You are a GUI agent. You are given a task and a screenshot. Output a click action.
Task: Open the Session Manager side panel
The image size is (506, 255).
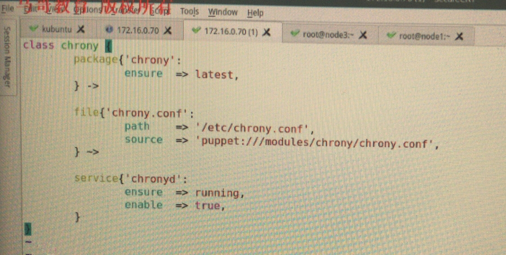click(7, 57)
